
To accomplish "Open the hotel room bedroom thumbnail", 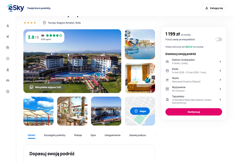I will tap(140, 78).
